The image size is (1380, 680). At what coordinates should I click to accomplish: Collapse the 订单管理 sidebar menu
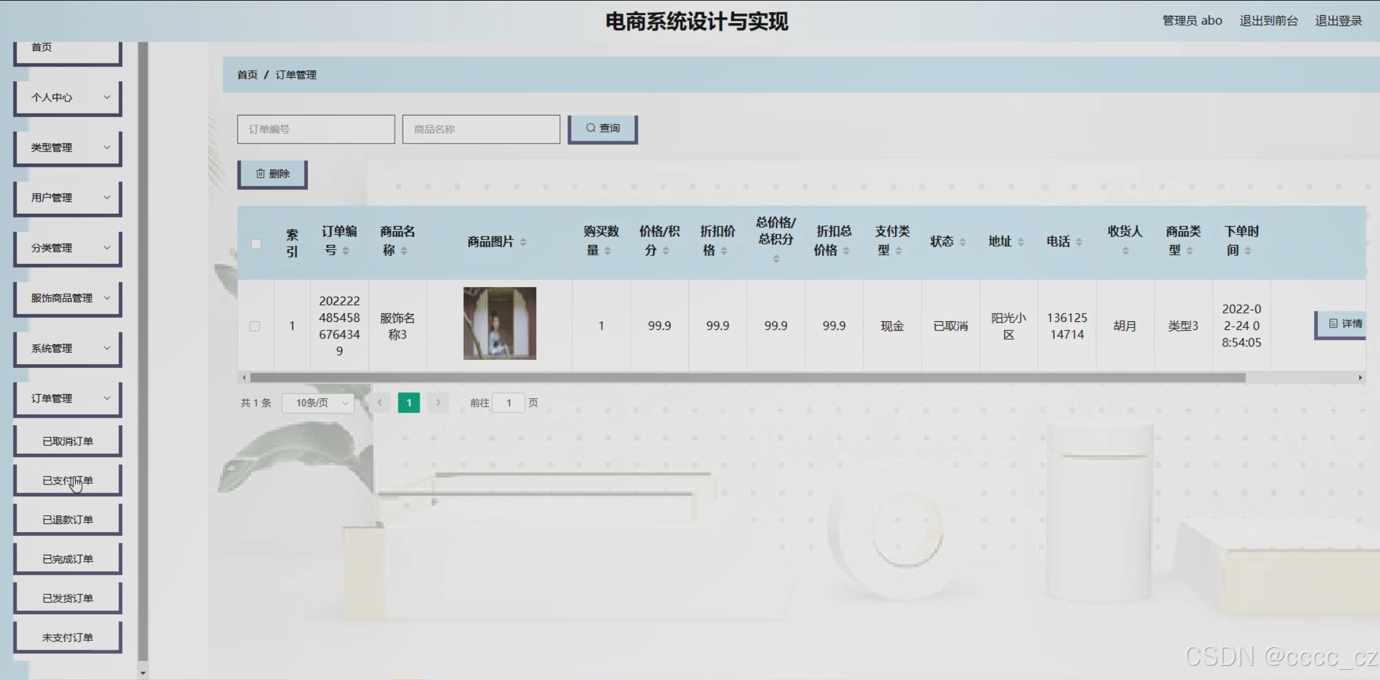[x=68, y=398]
